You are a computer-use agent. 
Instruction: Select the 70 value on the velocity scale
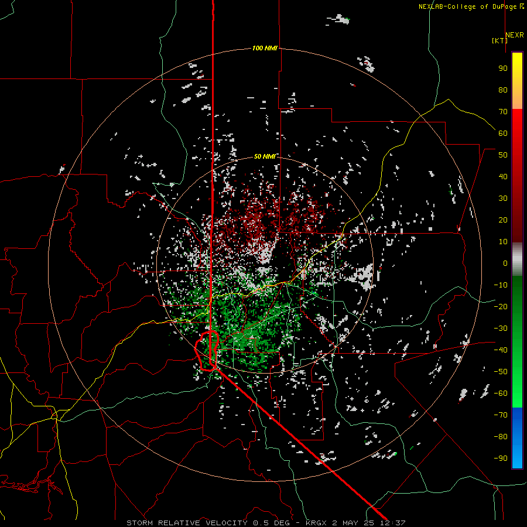pyautogui.click(x=503, y=112)
